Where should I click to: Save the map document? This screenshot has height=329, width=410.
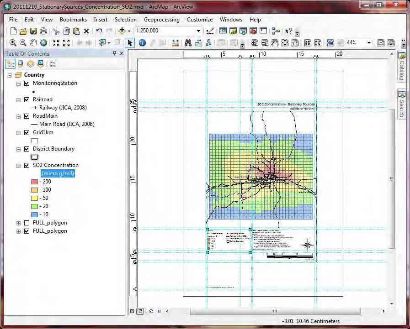pos(33,31)
